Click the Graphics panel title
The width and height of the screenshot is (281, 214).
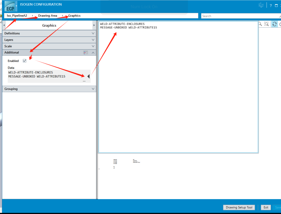pyautogui.click(x=49, y=25)
